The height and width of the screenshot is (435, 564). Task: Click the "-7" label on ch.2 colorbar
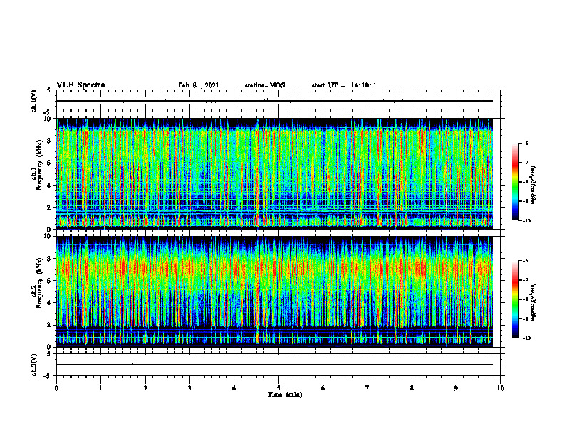[526, 280]
